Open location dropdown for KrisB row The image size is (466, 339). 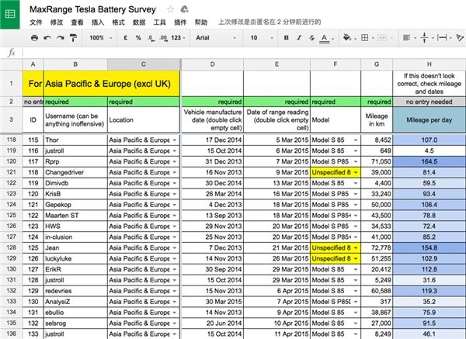coord(175,194)
